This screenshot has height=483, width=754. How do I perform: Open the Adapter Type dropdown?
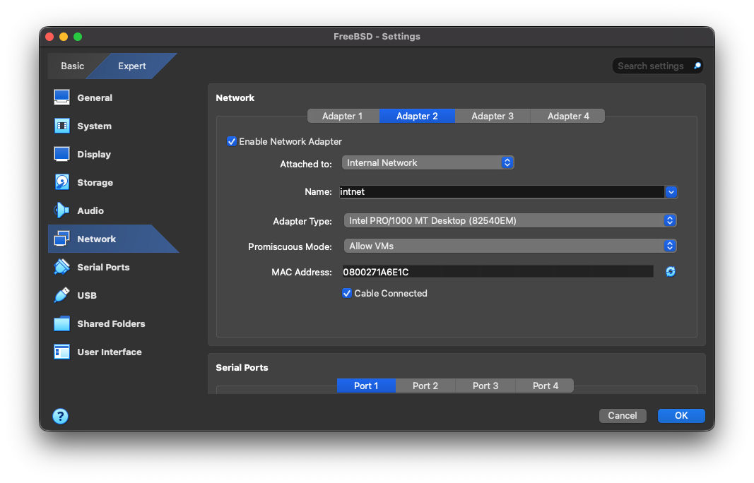click(x=510, y=220)
